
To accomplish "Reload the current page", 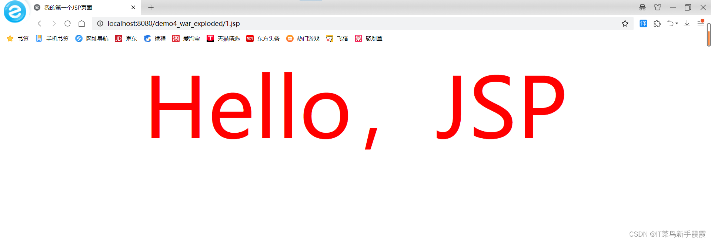I will pos(67,24).
